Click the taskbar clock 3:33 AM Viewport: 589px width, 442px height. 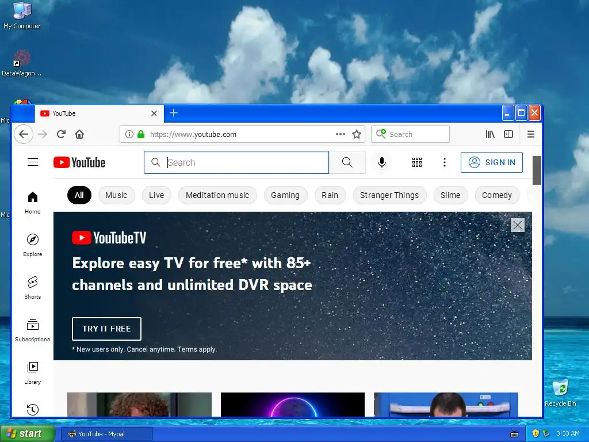(568, 433)
